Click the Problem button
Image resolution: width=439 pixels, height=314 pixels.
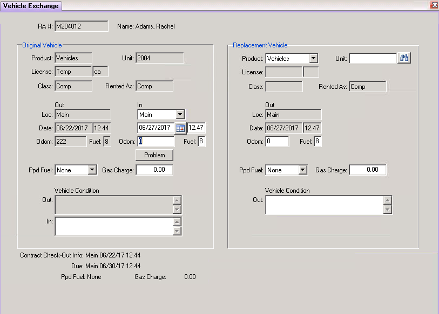click(x=154, y=155)
